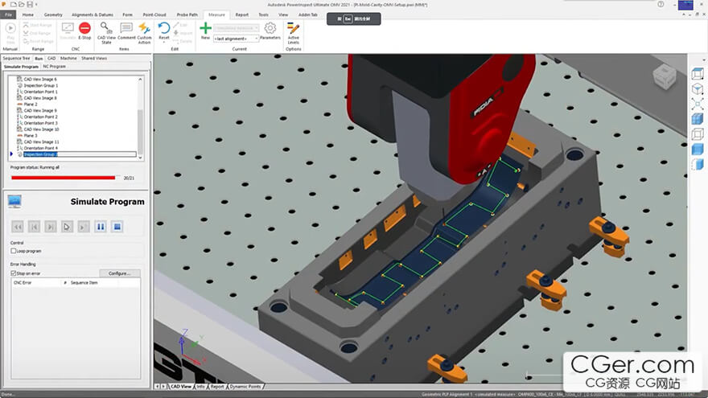Click the program progress bar
Viewport: 708px width, 398px height.
pos(66,178)
